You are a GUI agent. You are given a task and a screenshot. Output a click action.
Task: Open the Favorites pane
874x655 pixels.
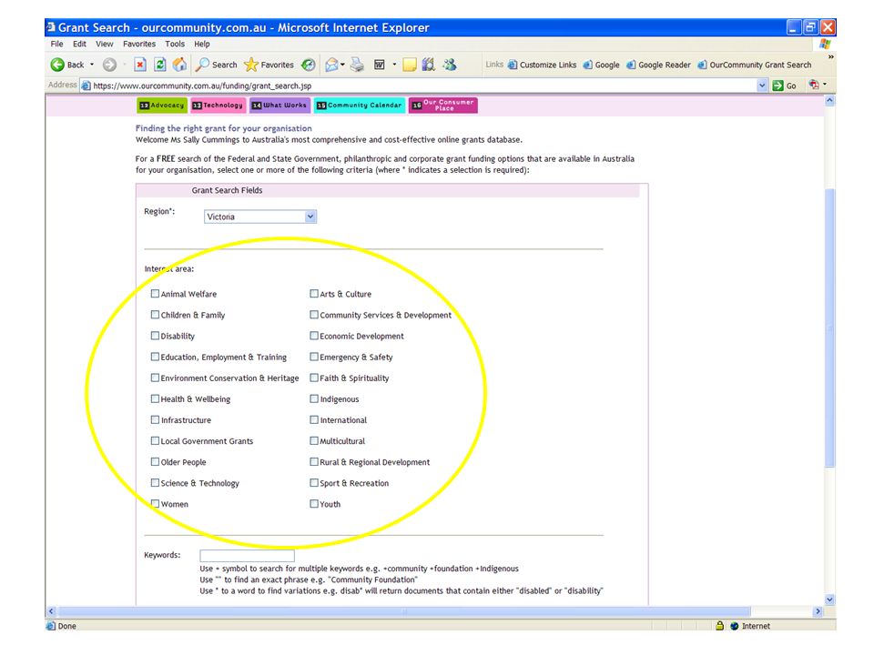[x=269, y=65]
